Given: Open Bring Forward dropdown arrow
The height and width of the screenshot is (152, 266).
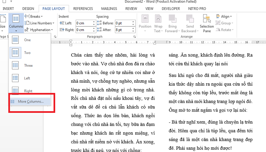Looking at the screenshot, I should (179, 31).
